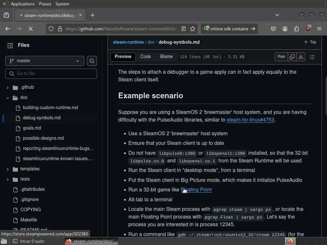The width and height of the screenshot is (327, 245).
Task: Open goals.md file
Action: (x=32, y=128)
